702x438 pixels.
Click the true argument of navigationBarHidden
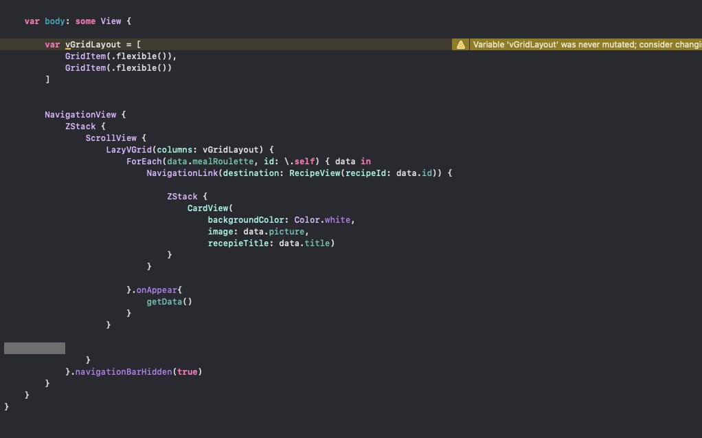pos(187,372)
